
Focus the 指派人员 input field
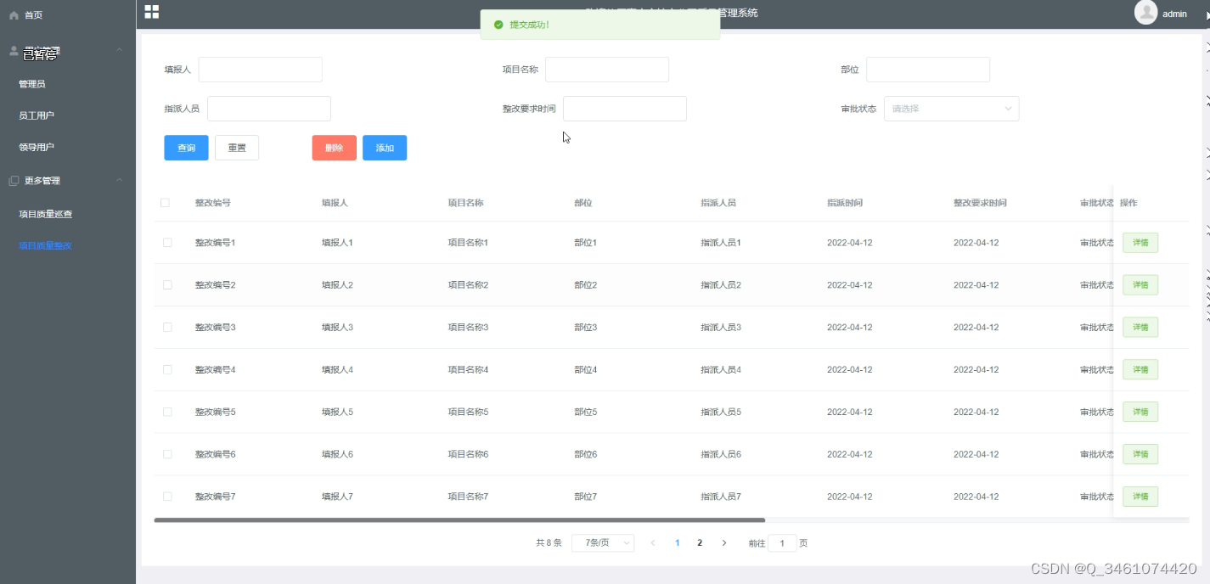point(269,109)
